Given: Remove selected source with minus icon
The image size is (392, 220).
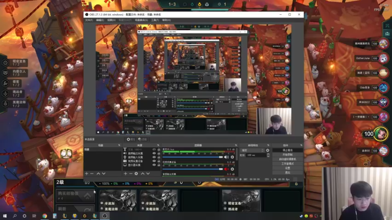Looking at the screenshot, I should [131, 174].
